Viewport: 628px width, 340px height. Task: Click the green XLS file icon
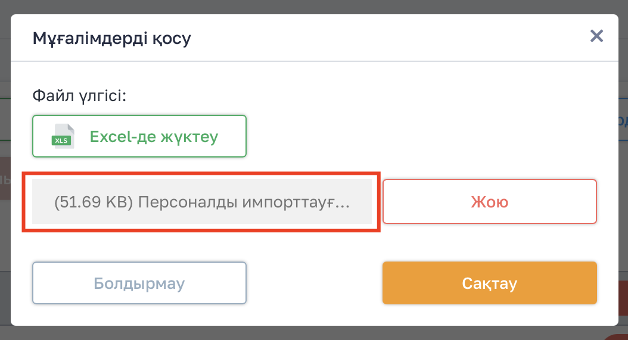pos(62,136)
